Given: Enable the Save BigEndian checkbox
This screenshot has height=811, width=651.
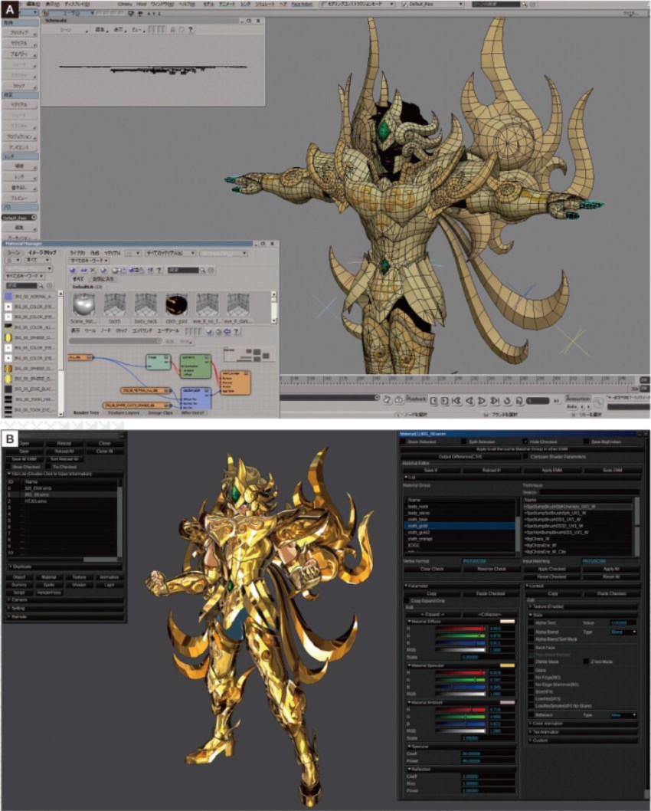Looking at the screenshot, I should point(587,442).
